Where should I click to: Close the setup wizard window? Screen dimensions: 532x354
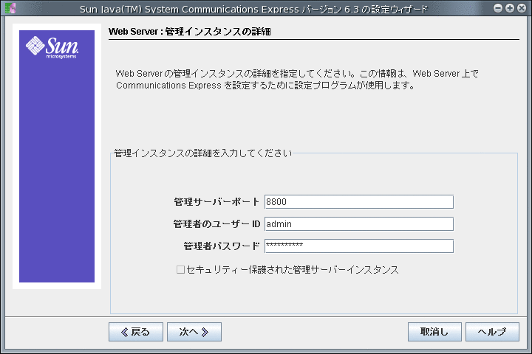pyautogui.click(x=522, y=8)
